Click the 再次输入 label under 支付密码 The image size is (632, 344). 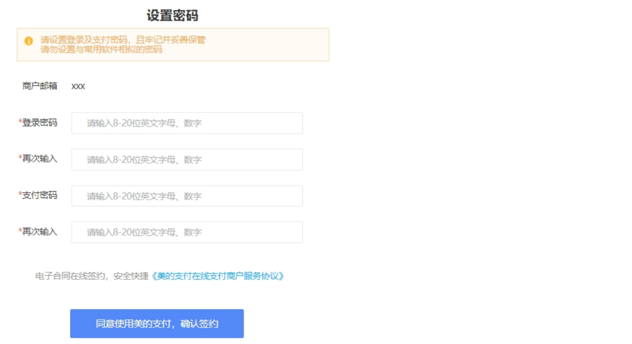40,232
